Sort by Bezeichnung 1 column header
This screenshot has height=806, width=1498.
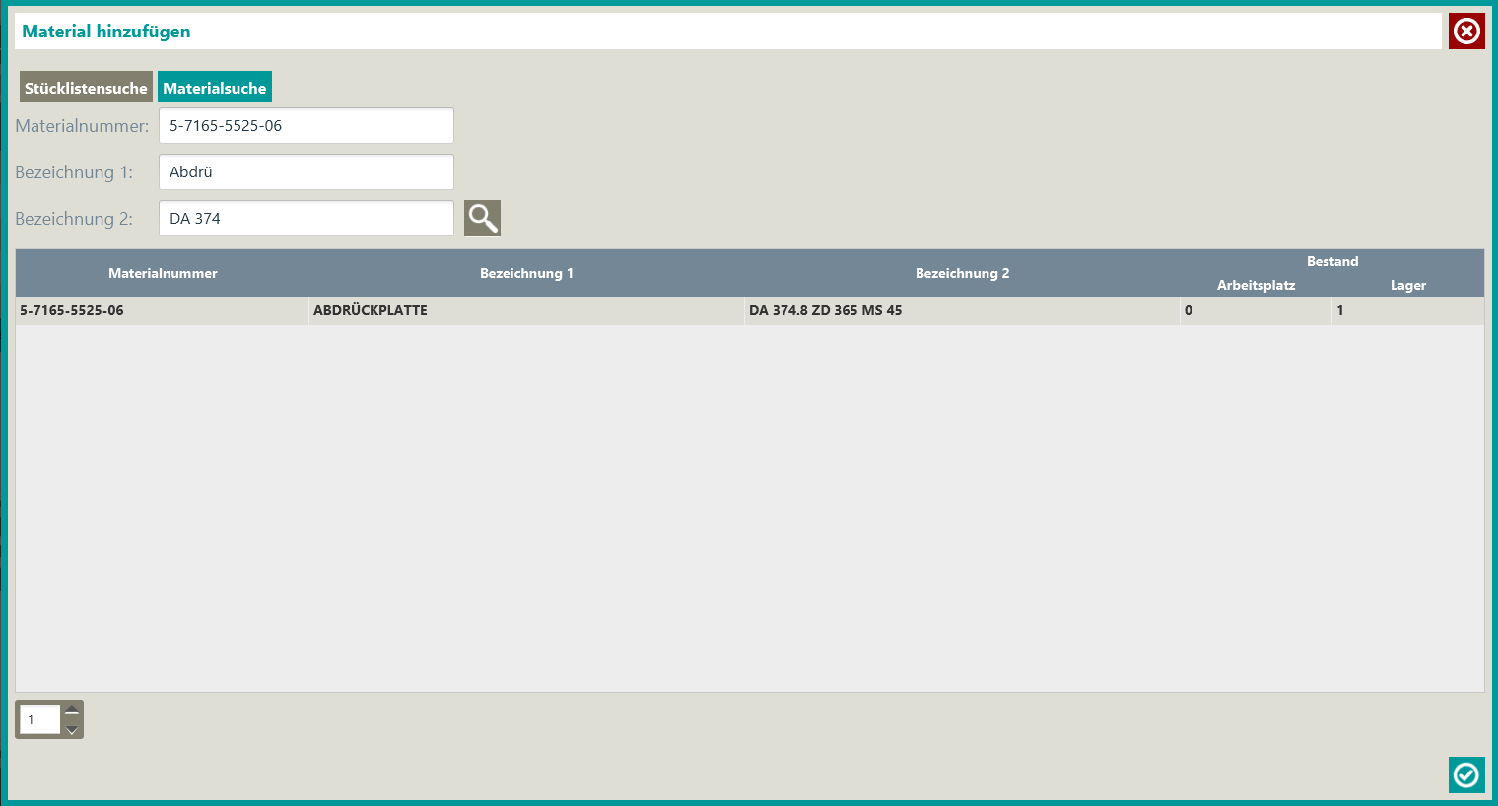526,273
